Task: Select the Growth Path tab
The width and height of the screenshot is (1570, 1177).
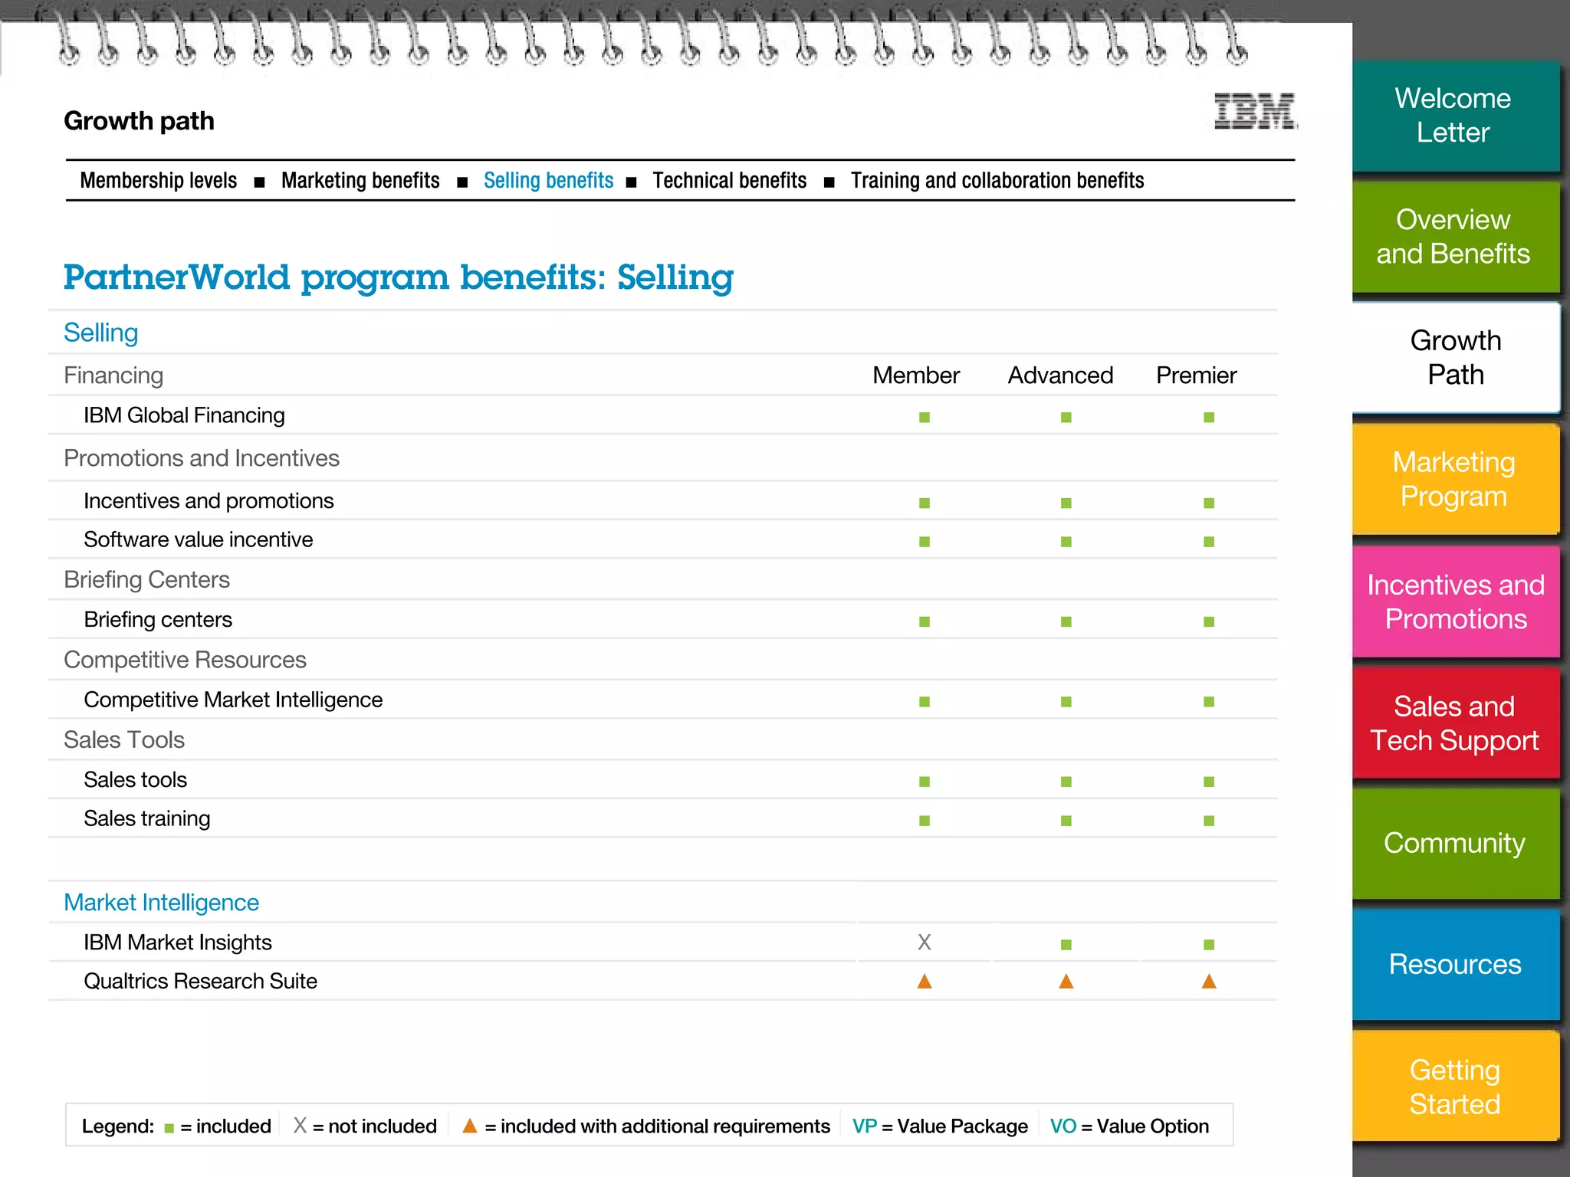Action: pos(1455,358)
